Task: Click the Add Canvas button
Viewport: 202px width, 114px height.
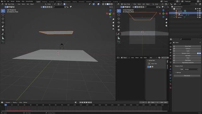Action: click(187, 76)
